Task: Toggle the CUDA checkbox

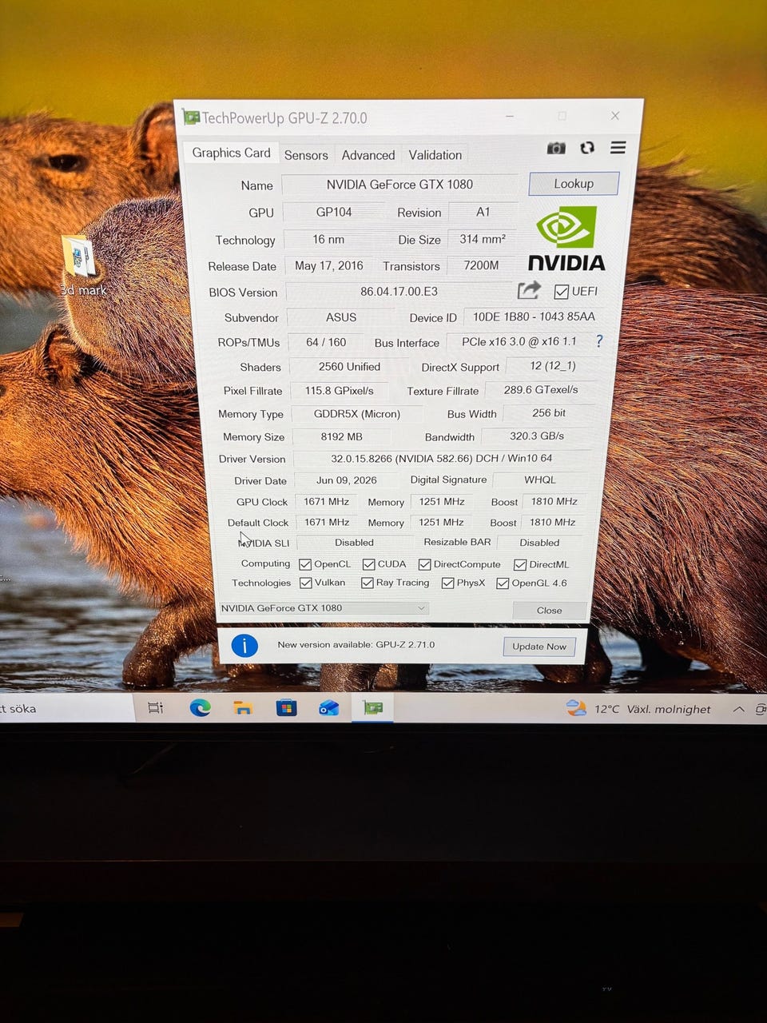Action: 368,564
